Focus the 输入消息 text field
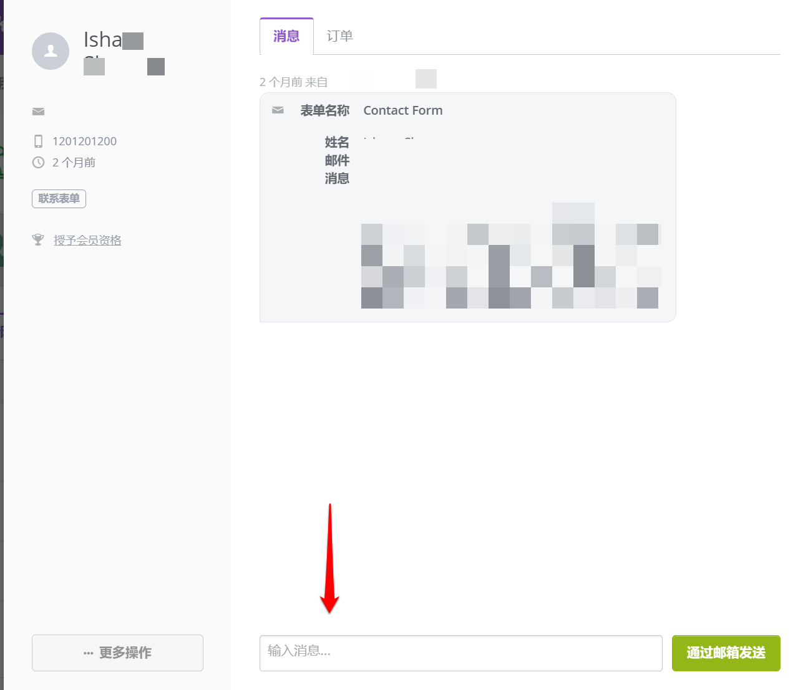Viewport: 808px width, 690px height. tap(460, 653)
